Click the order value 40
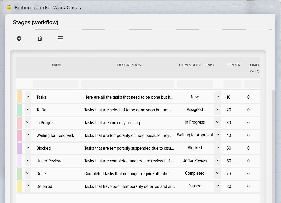Image resolution: width=281 pixels, height=203 pixels. [229, 135]
